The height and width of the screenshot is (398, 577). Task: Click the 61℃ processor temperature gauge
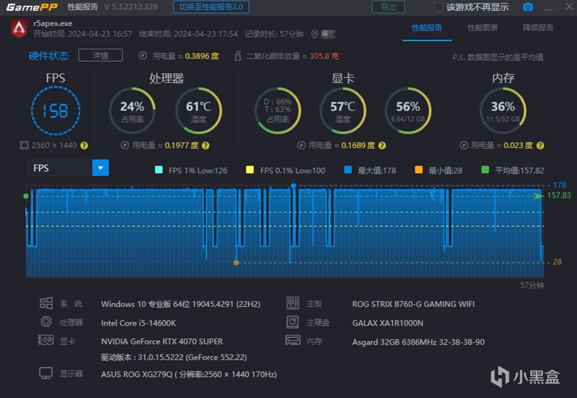(198, 110)
